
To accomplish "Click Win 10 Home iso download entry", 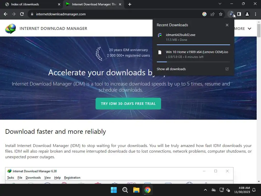I will (193, 54).
